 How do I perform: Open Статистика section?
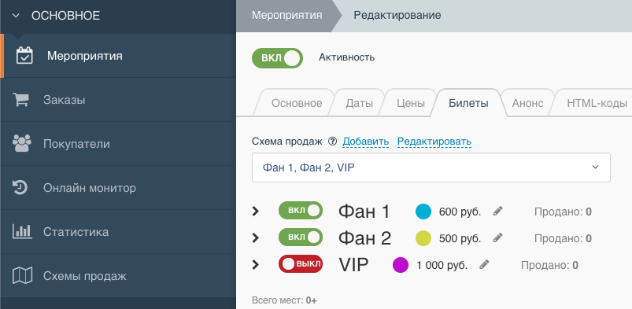click(118, 232)
